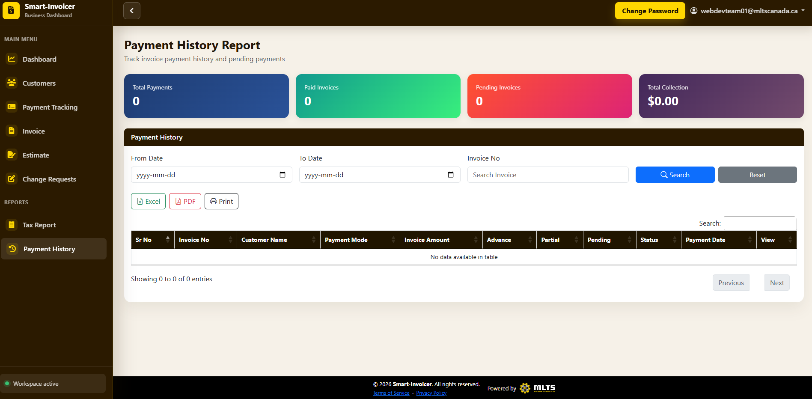Open the Estimate menu item
812x399 pixels.
tap(54, 155)
